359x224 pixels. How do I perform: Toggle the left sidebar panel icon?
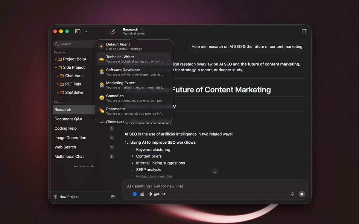[x=78, y=31]
